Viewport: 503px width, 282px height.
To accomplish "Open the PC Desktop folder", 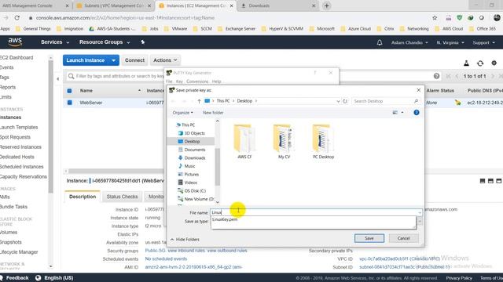I will (323, 141).
